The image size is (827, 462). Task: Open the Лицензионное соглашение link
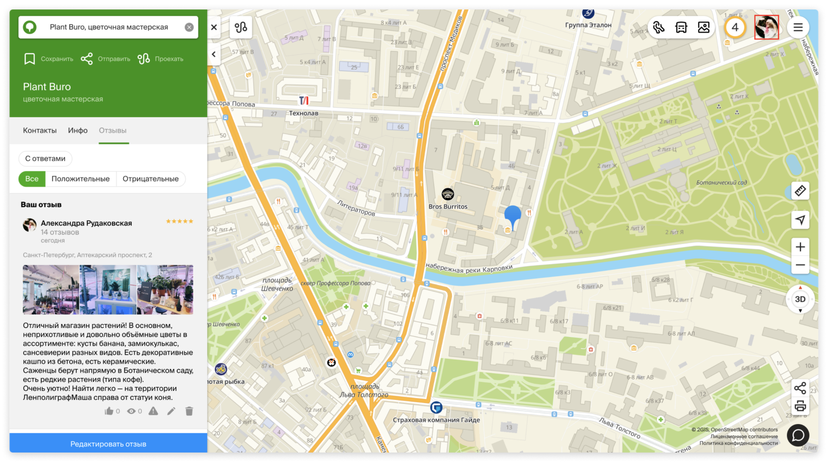tap(744, 436)
